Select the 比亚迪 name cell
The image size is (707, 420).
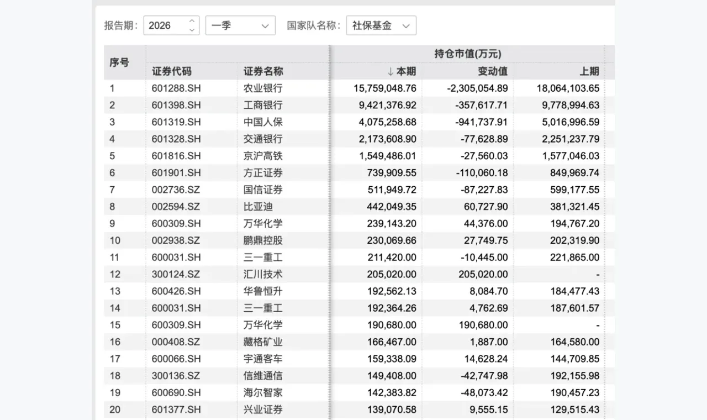tap(258, 207)
